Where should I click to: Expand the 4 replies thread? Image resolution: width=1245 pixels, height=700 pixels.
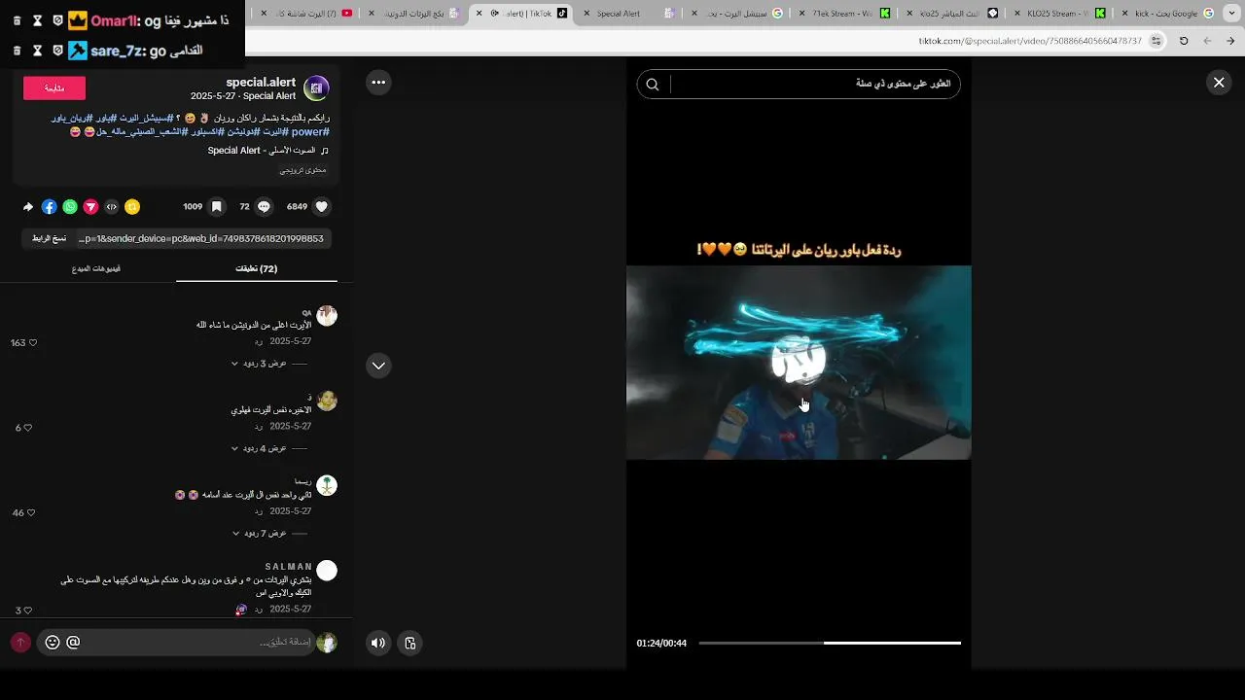(x=259, y=448)
